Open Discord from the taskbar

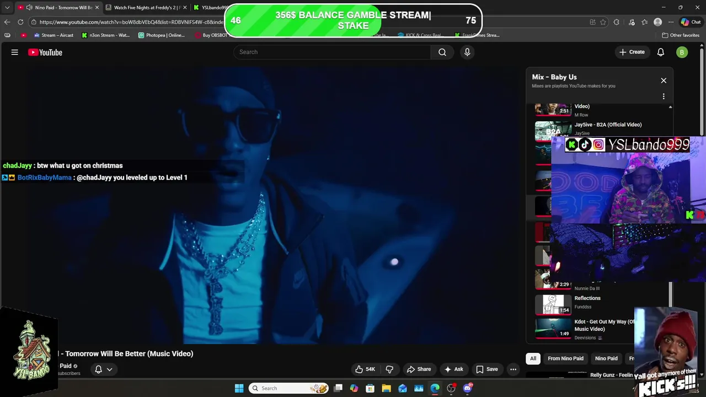point(468,388)
